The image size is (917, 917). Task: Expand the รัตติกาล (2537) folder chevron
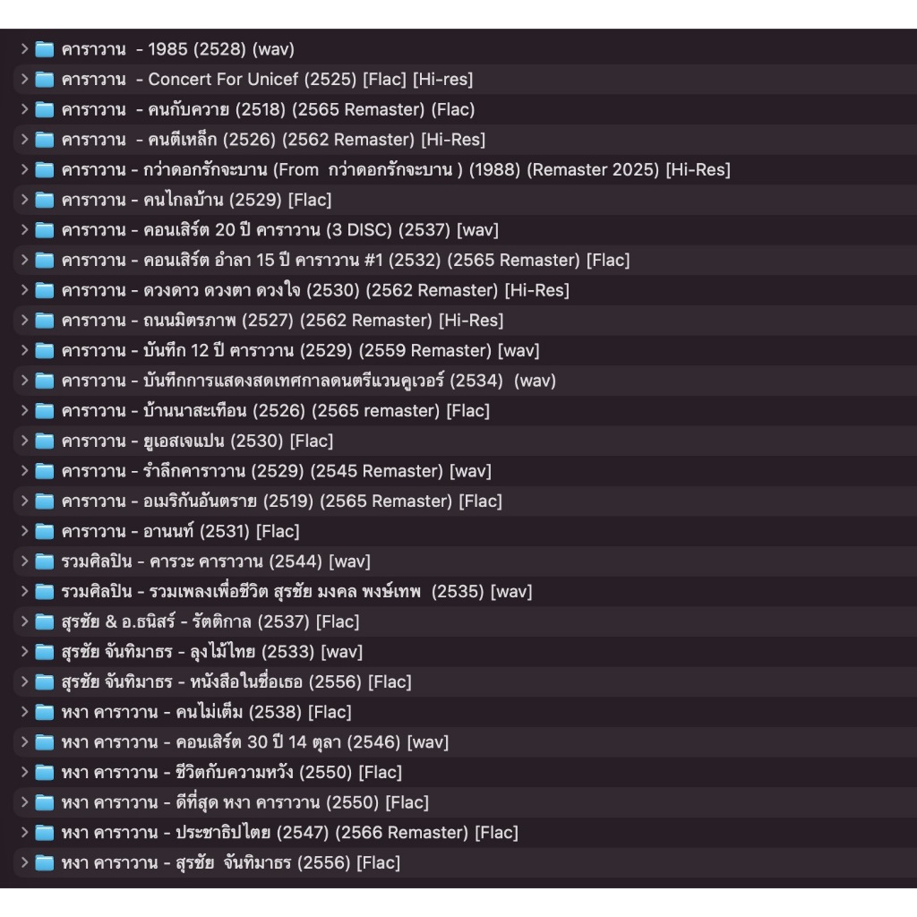tap(24, 621)
